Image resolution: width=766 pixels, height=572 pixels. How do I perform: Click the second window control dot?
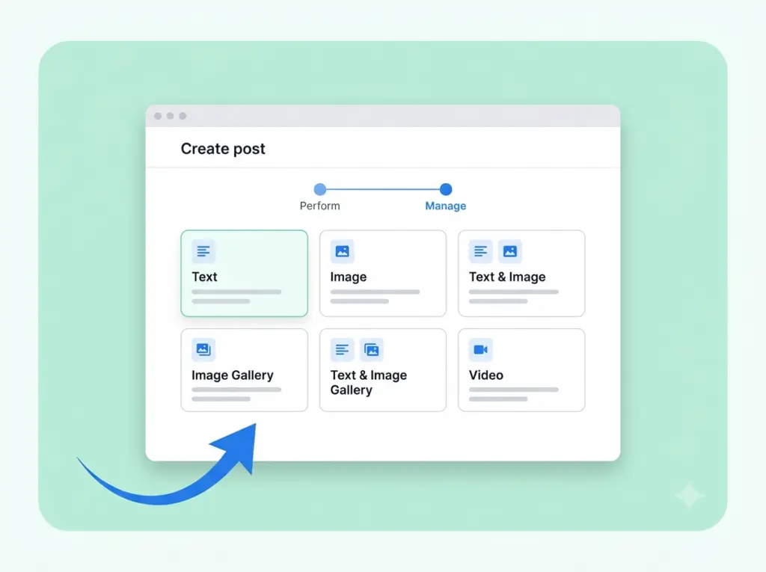click(x=170, y=116)
